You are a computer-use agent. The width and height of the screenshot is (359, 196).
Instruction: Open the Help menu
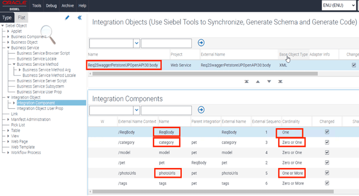point(82,6)
